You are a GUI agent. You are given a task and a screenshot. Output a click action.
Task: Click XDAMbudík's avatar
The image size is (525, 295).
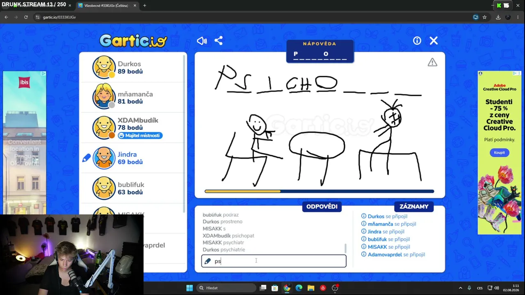click(x=104, y=127)
